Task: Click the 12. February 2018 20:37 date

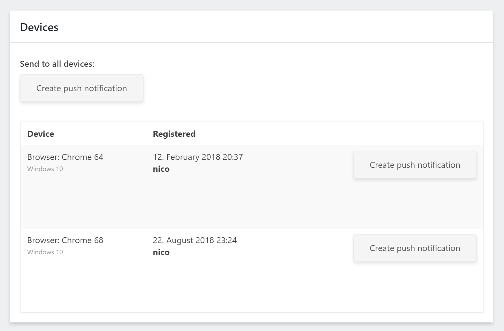Action: click(198, 157)
